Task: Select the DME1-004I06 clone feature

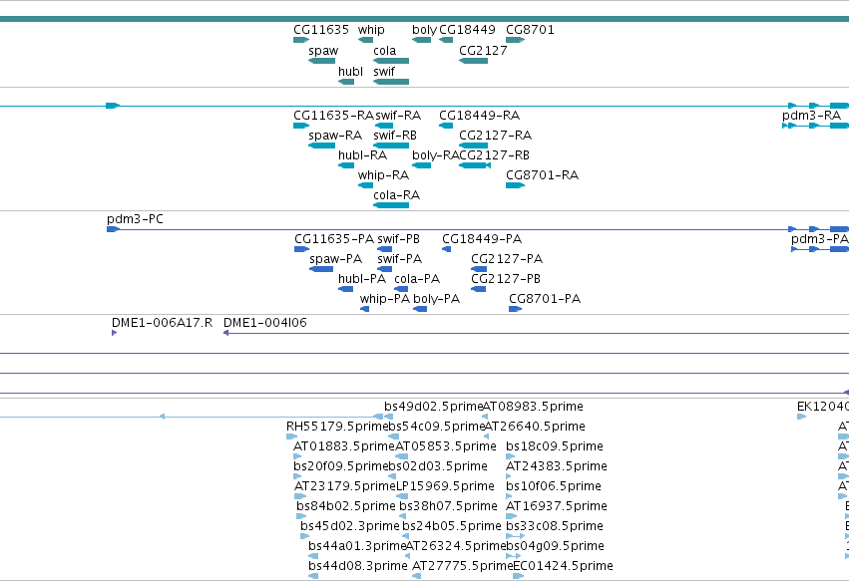Action: coord(536,333)
